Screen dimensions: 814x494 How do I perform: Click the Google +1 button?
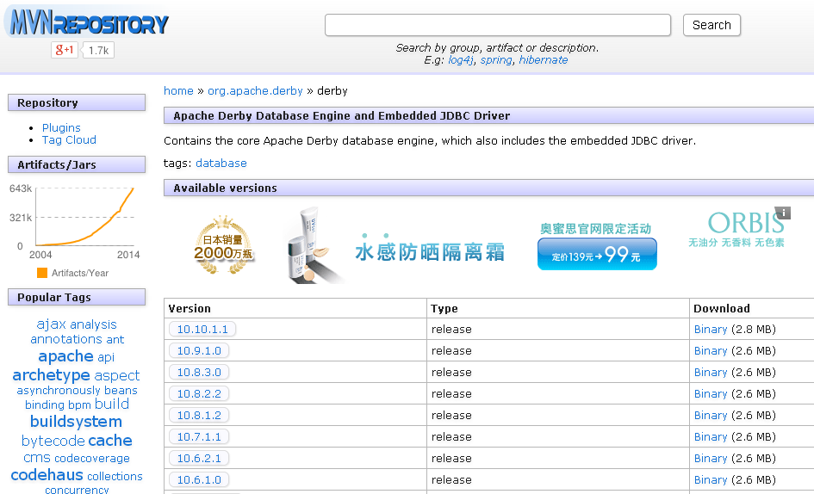tap(65, 50)
